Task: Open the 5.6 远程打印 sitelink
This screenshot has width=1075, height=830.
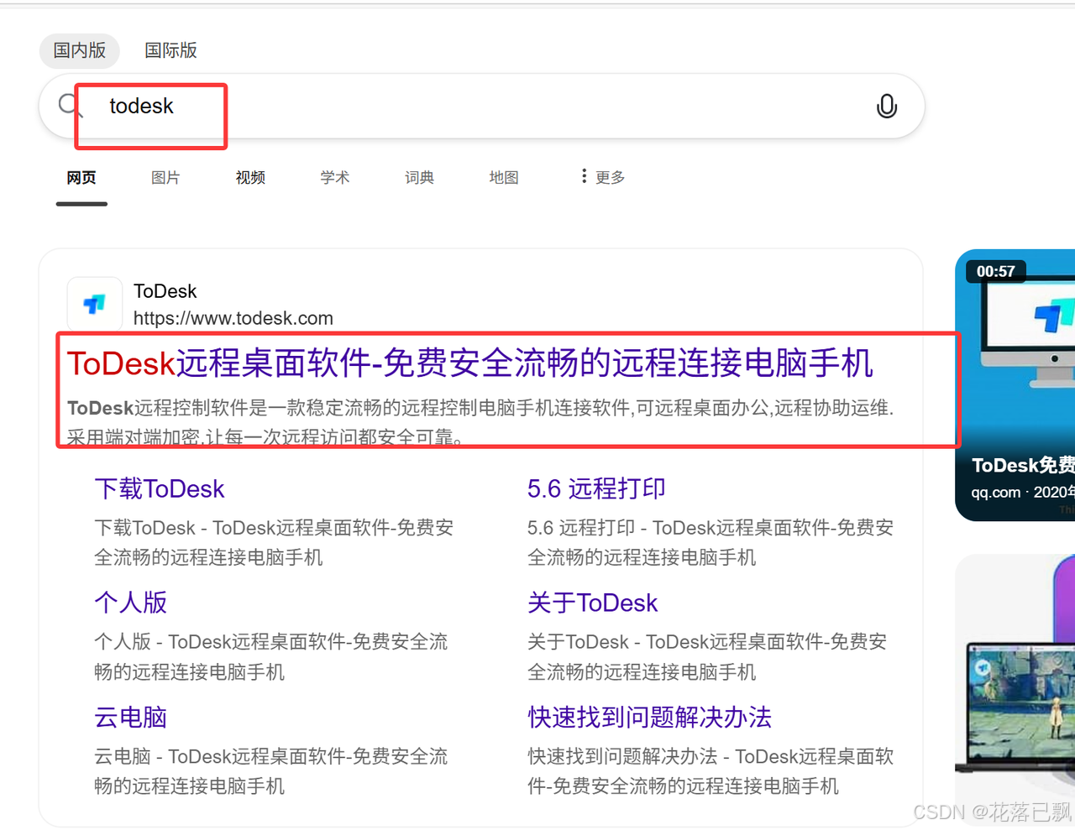Action: [596, 488]
